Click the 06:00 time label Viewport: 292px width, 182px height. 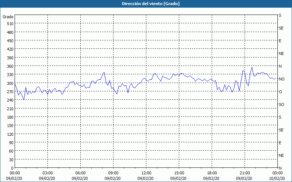pyautogui.click(x=80, y=173)
